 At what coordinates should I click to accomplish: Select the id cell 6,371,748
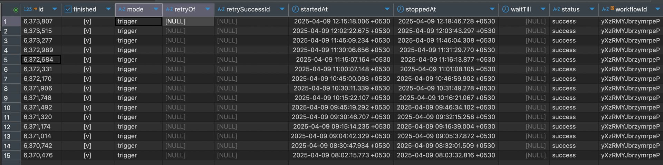click(x=41, y=98)
